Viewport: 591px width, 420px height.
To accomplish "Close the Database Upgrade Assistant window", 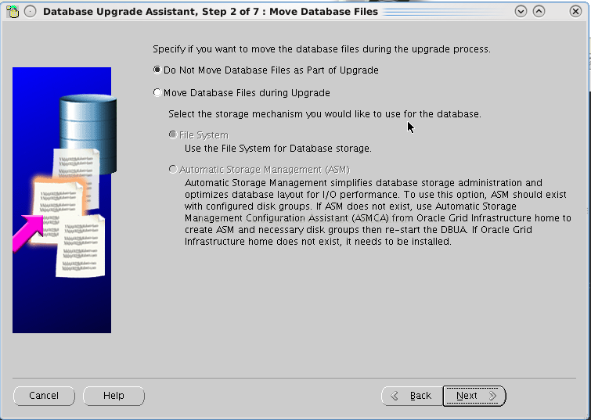I will click(x=575, y=11).
